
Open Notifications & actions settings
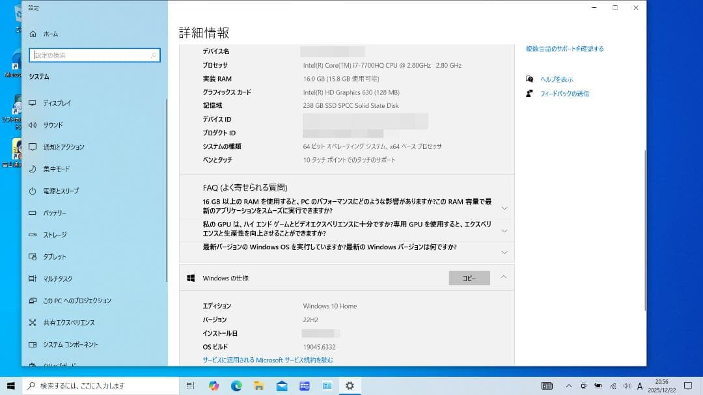(x=63, y=147)
